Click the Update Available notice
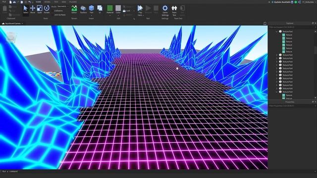This screenshot has height=178, width=317. coord(282,2)
